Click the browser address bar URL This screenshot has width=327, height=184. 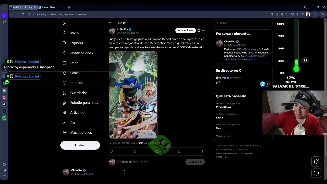tap(60, 14)
